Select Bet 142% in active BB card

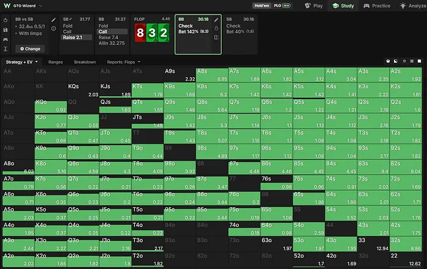point(193,32)
